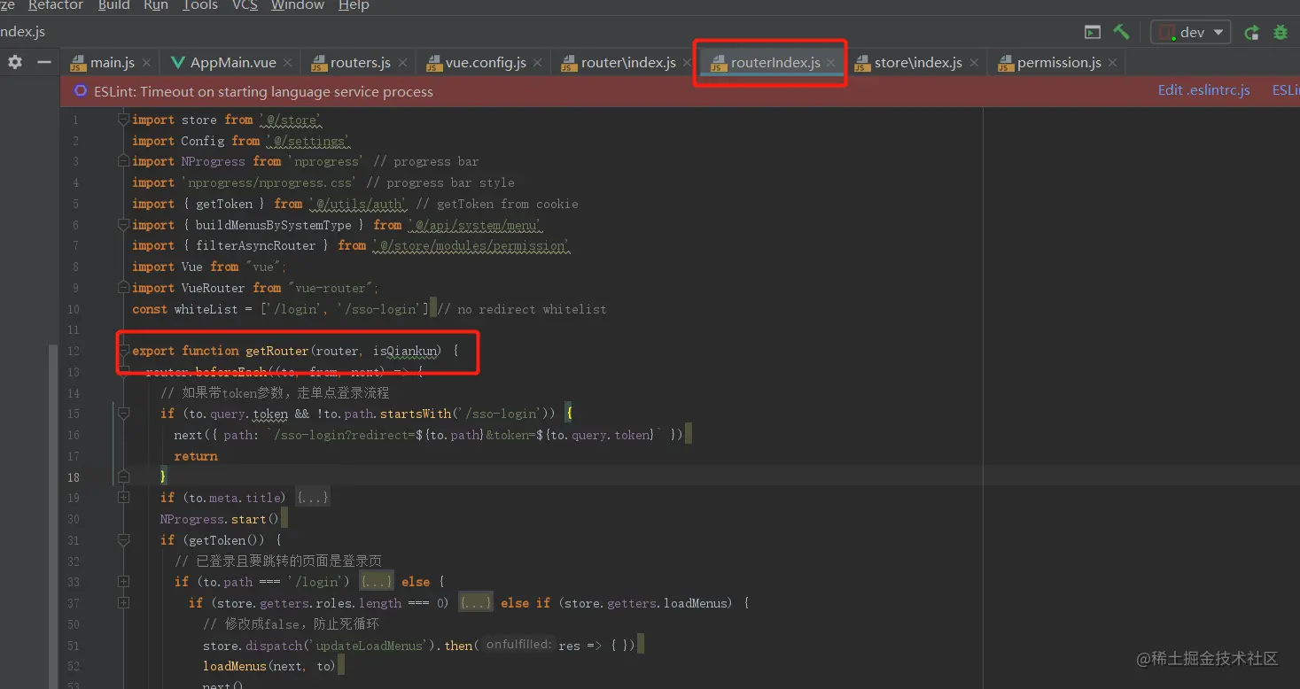Screen dimensions: 1300x689
Task: Start debugging with the green bug icon
Action: tap(1281, 33)
